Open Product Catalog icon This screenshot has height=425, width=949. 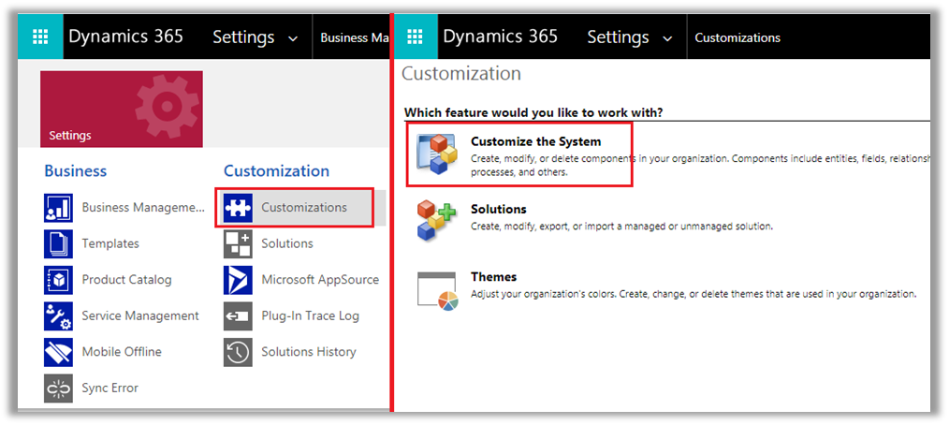58,280
